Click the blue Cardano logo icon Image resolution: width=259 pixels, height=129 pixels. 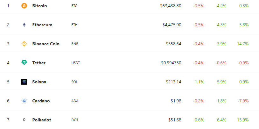24,101
